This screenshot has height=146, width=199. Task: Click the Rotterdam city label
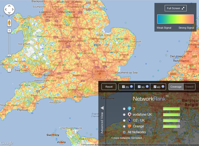[180, 61]
